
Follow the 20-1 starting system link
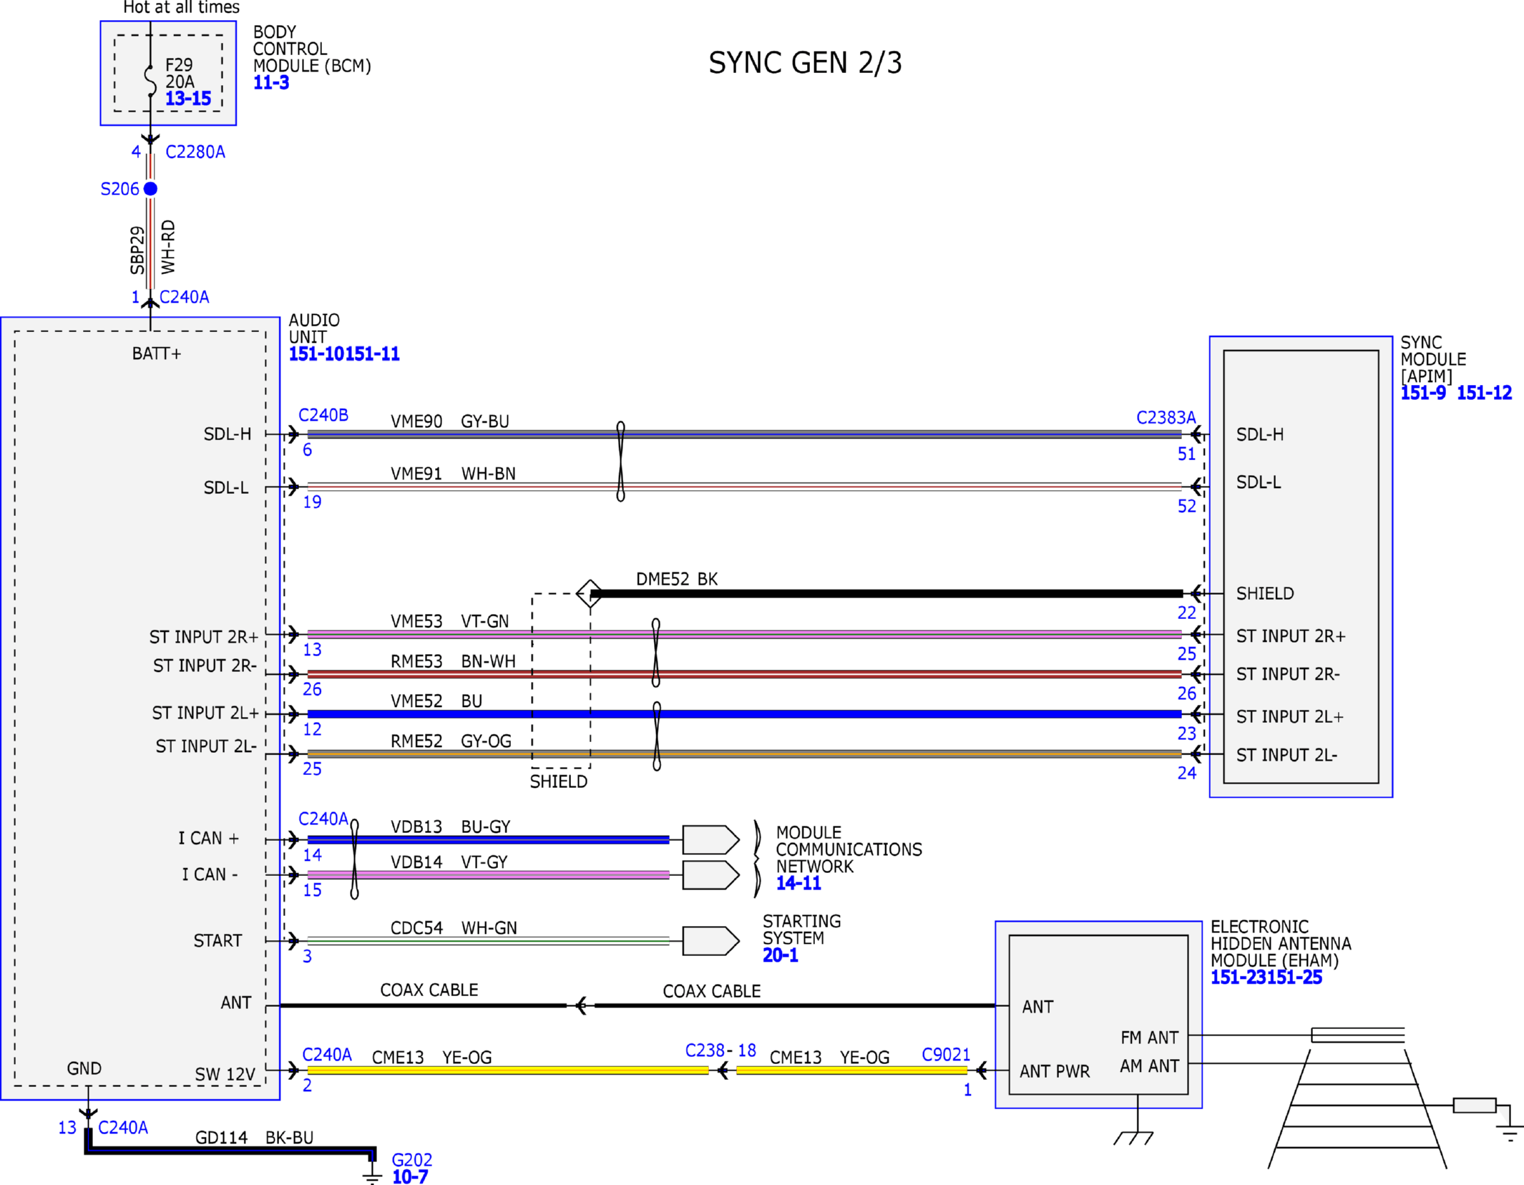click(780, 955)
